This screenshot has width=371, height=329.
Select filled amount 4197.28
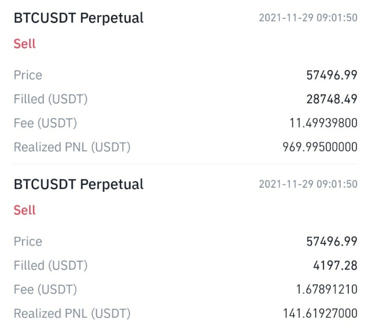335,266
